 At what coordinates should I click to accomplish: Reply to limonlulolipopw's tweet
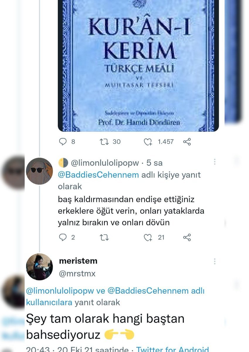tap(67, 237)
